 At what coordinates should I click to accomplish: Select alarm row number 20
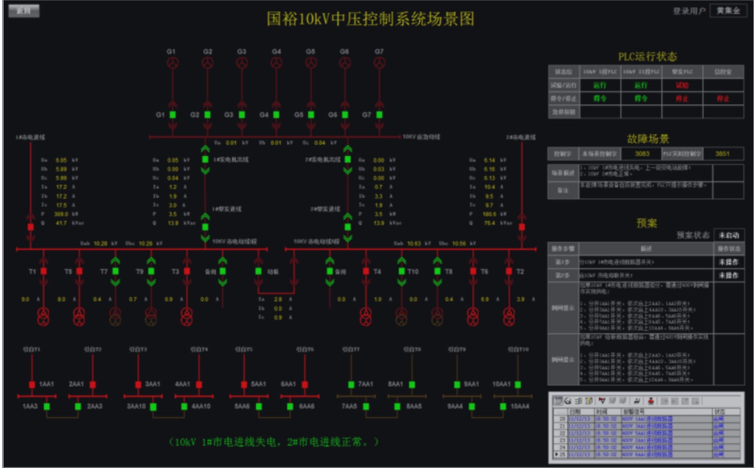647,419
